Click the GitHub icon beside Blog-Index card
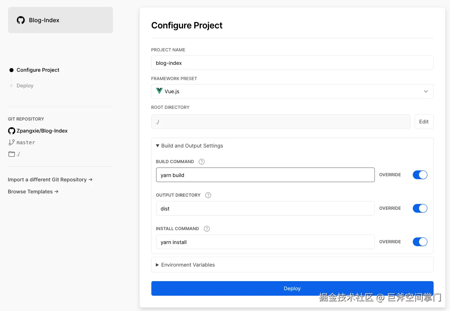450x311 pixels. click(21, 20)
